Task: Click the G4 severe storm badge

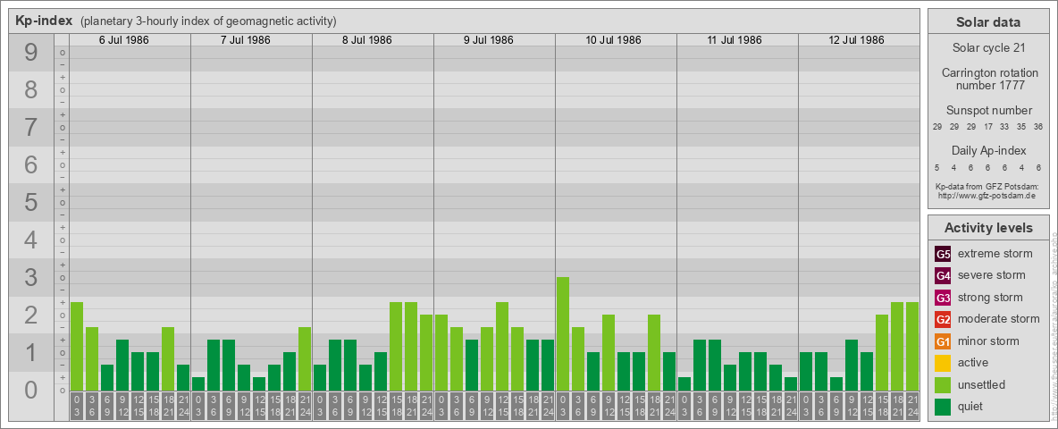Action: tap(943, 276)
